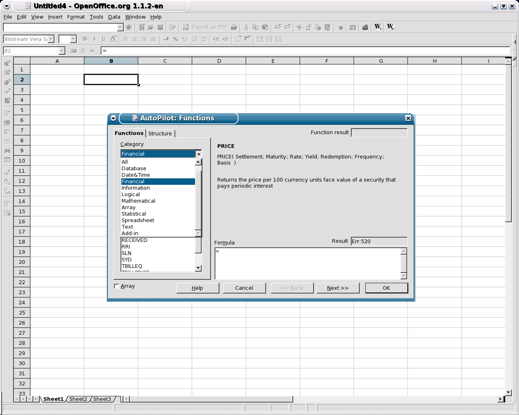Viewport: 519px width, 415px height.
Task: Click the Bold formatting icon
Action: click(85, 39)
